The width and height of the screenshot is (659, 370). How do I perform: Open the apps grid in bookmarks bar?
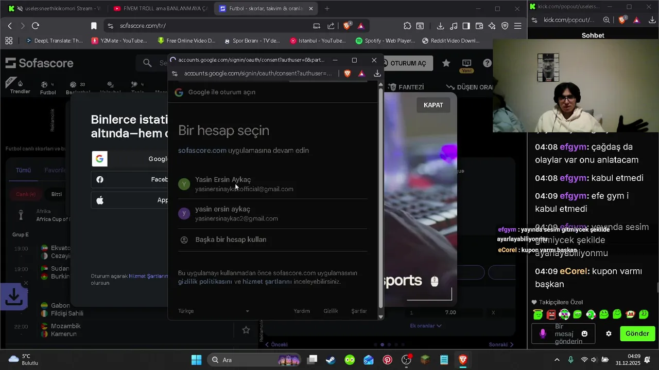coord(9,41)
